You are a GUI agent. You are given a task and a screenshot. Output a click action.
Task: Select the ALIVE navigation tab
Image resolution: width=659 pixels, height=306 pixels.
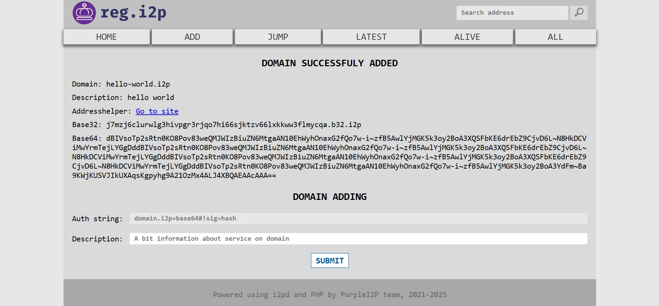[x=467, y=37]
